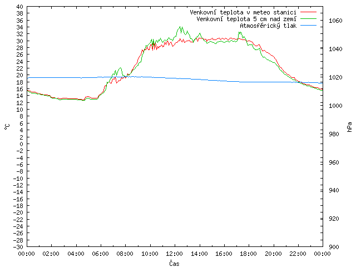Click the '°C' left axis title
This screenshot has width=356, height=267.
coord(7,127)
